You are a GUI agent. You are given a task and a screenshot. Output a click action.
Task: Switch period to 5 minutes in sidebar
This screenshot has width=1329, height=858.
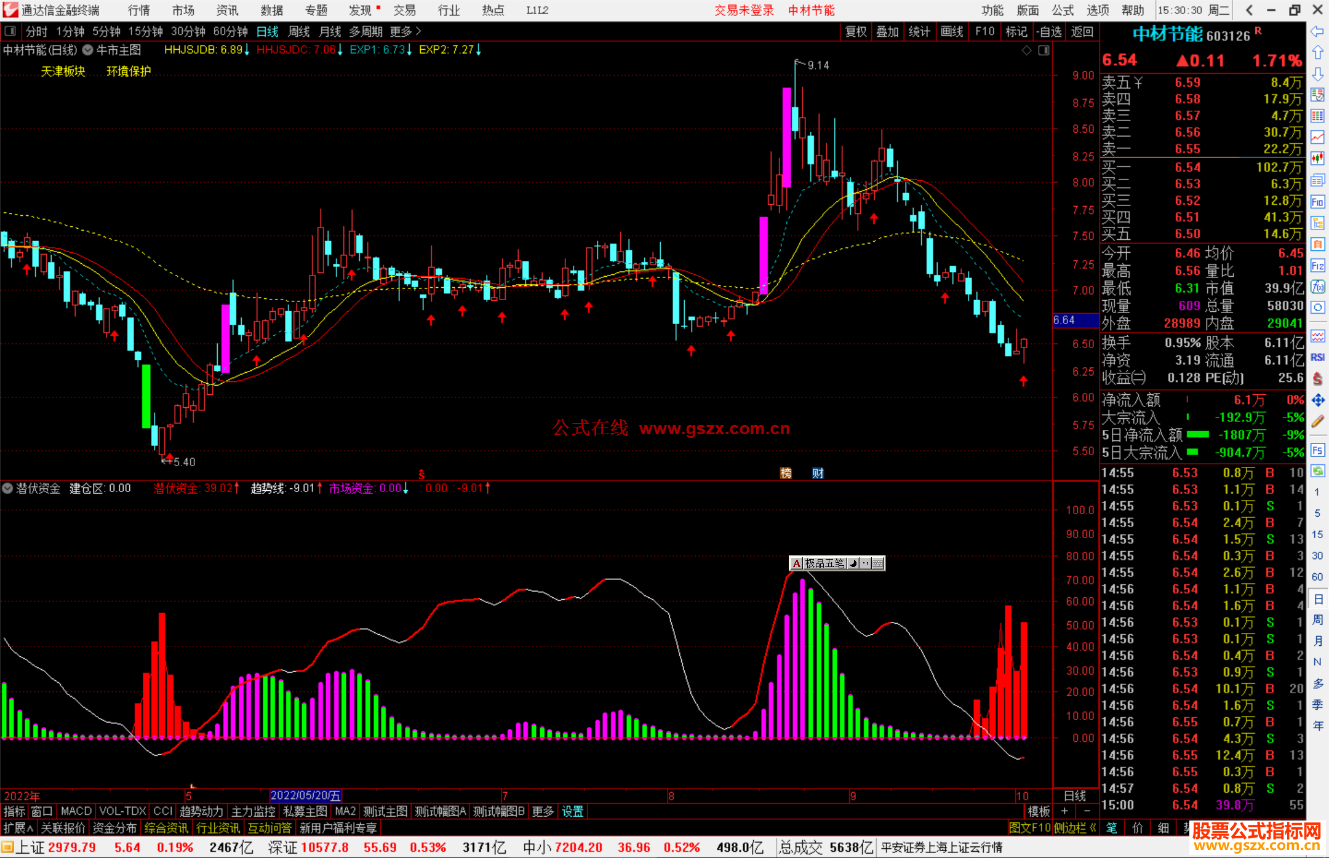1317,513
